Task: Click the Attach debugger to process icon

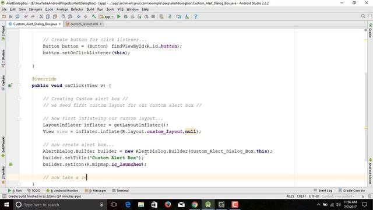Action: click(139, 16)
